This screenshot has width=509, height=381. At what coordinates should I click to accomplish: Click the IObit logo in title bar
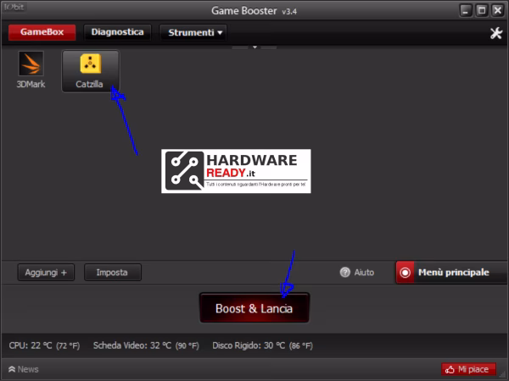tap(14, 7)
